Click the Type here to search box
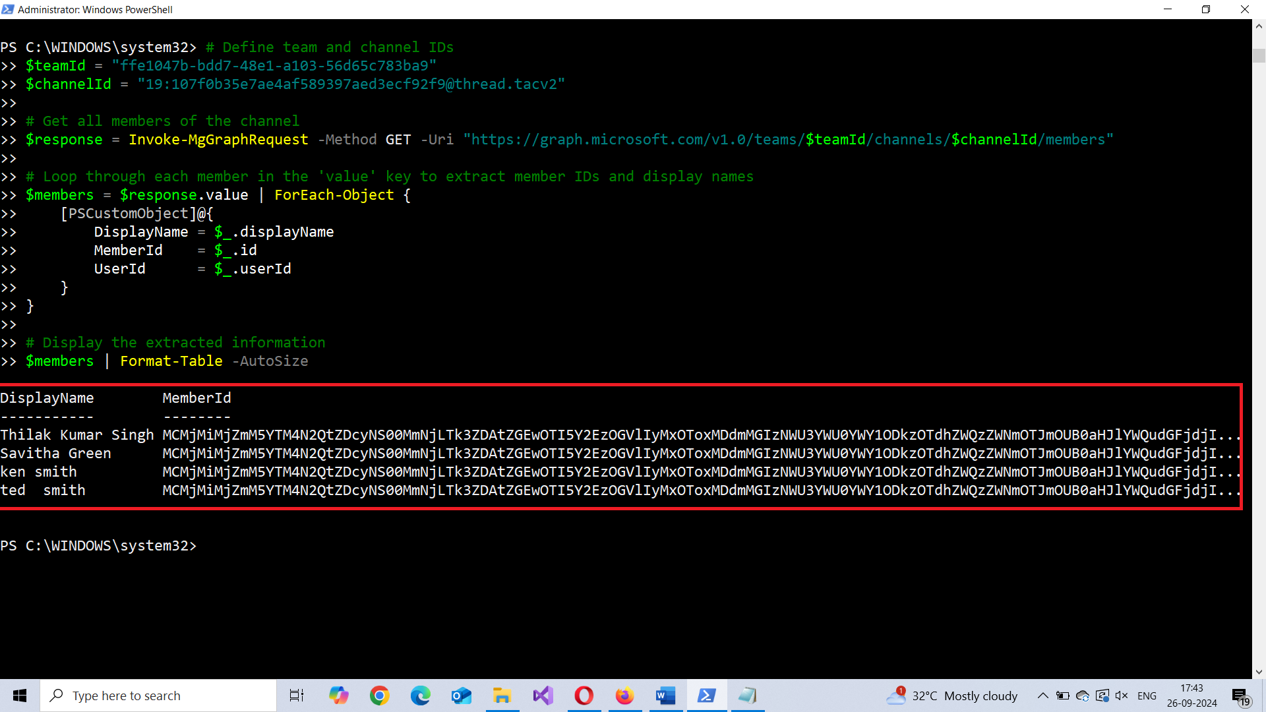Screen dimensions: 1266x712 coord(158,696)
